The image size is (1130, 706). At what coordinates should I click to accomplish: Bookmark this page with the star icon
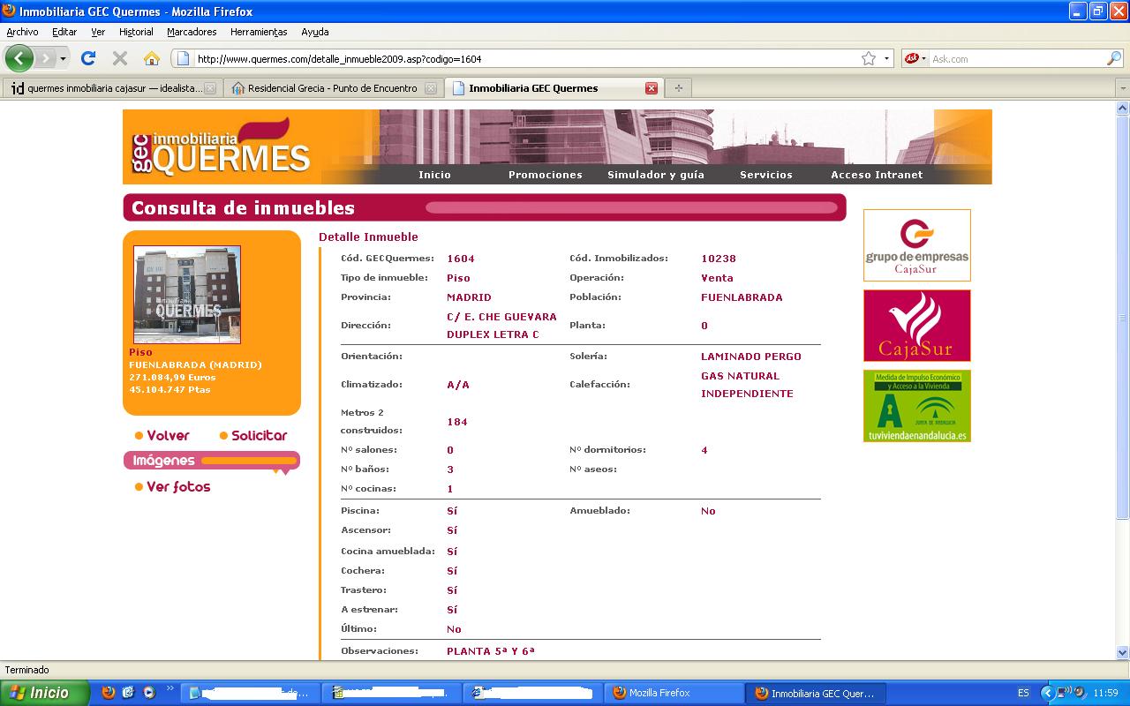tap(869, 59)
